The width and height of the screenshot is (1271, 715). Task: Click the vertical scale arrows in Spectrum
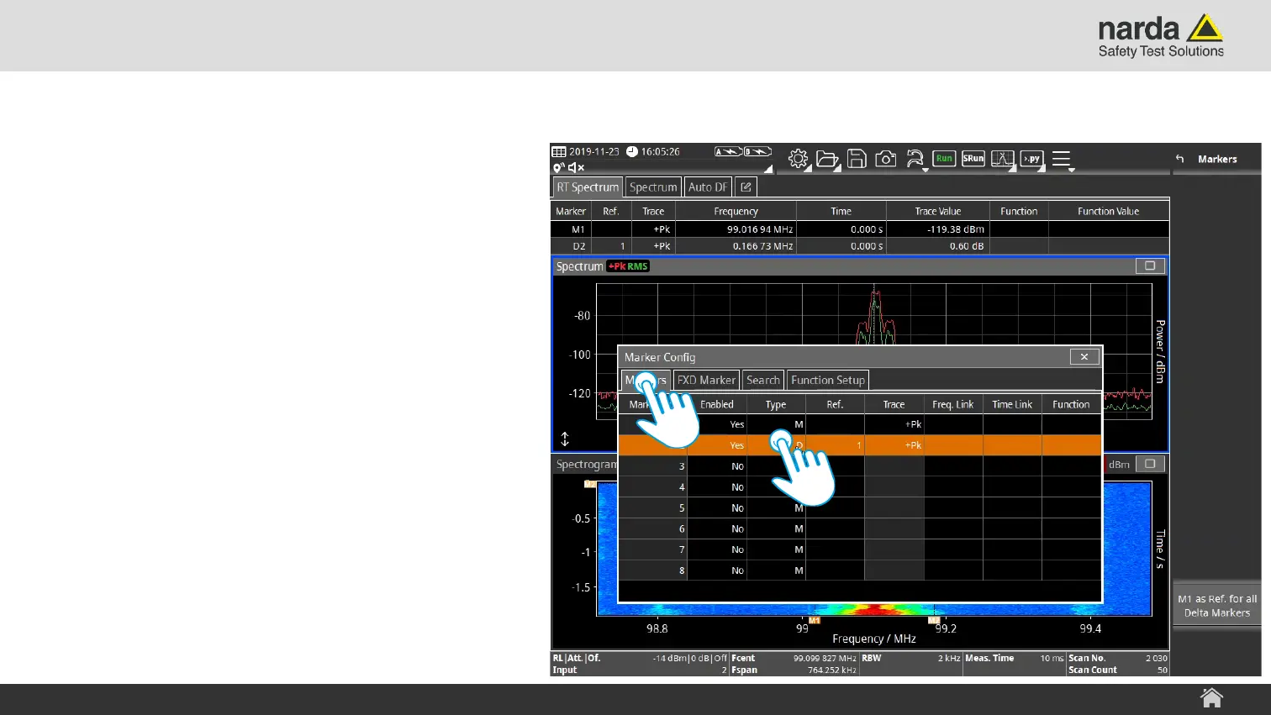[x=565, y=439]
